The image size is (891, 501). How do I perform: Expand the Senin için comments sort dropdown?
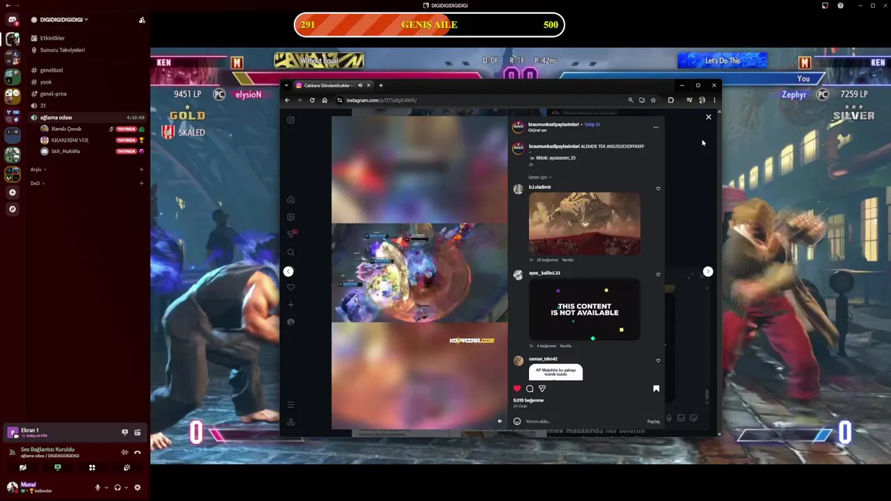pos(540,177)
